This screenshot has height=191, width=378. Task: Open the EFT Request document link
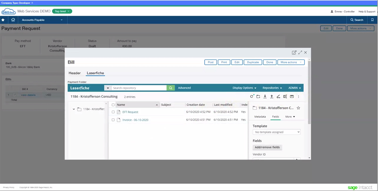[x=130, y=112]
